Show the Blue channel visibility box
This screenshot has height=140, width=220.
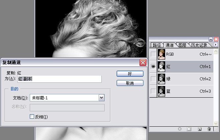(x=153, y=91)
